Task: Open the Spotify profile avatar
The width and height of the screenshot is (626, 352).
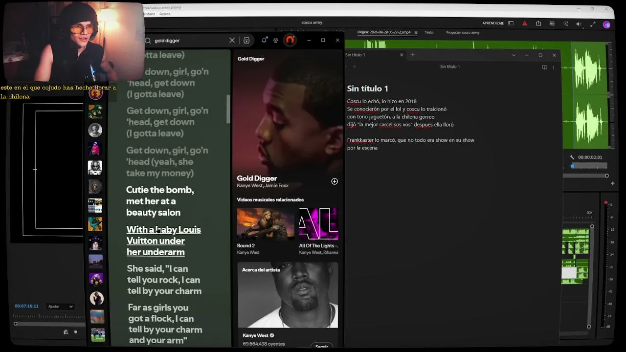Action: point(290,40)
